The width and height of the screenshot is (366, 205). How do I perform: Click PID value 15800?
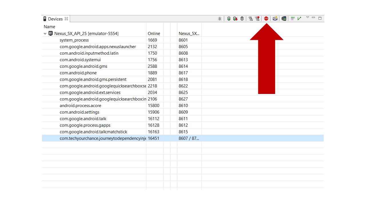[154, 106]
